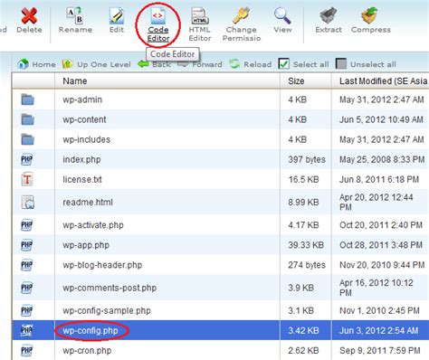
Task: Select the license.txt file name
Action: (82, 179)
